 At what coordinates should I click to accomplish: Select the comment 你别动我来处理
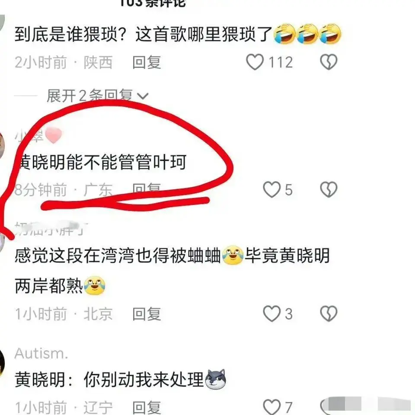144,379
